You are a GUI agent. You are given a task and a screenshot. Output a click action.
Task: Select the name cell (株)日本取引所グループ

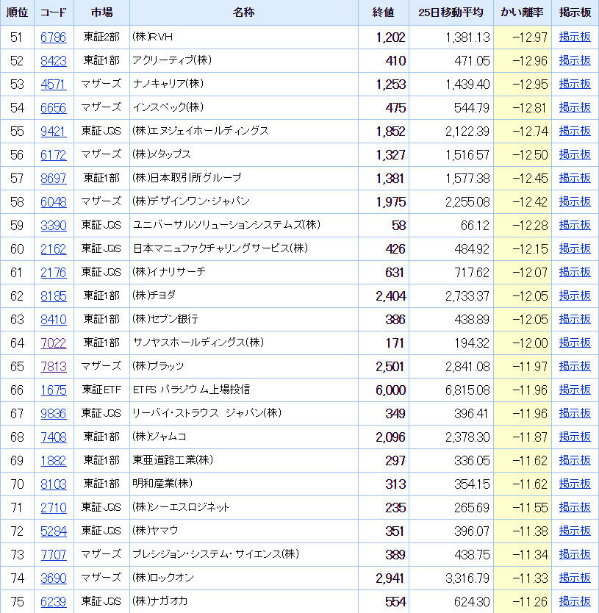[244, 179]
